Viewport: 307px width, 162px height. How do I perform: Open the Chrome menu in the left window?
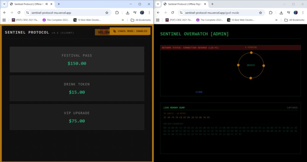coord(149,13)
